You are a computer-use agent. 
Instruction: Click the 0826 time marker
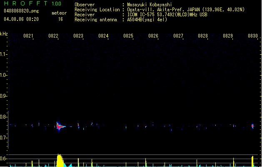[x=153, y=36]
